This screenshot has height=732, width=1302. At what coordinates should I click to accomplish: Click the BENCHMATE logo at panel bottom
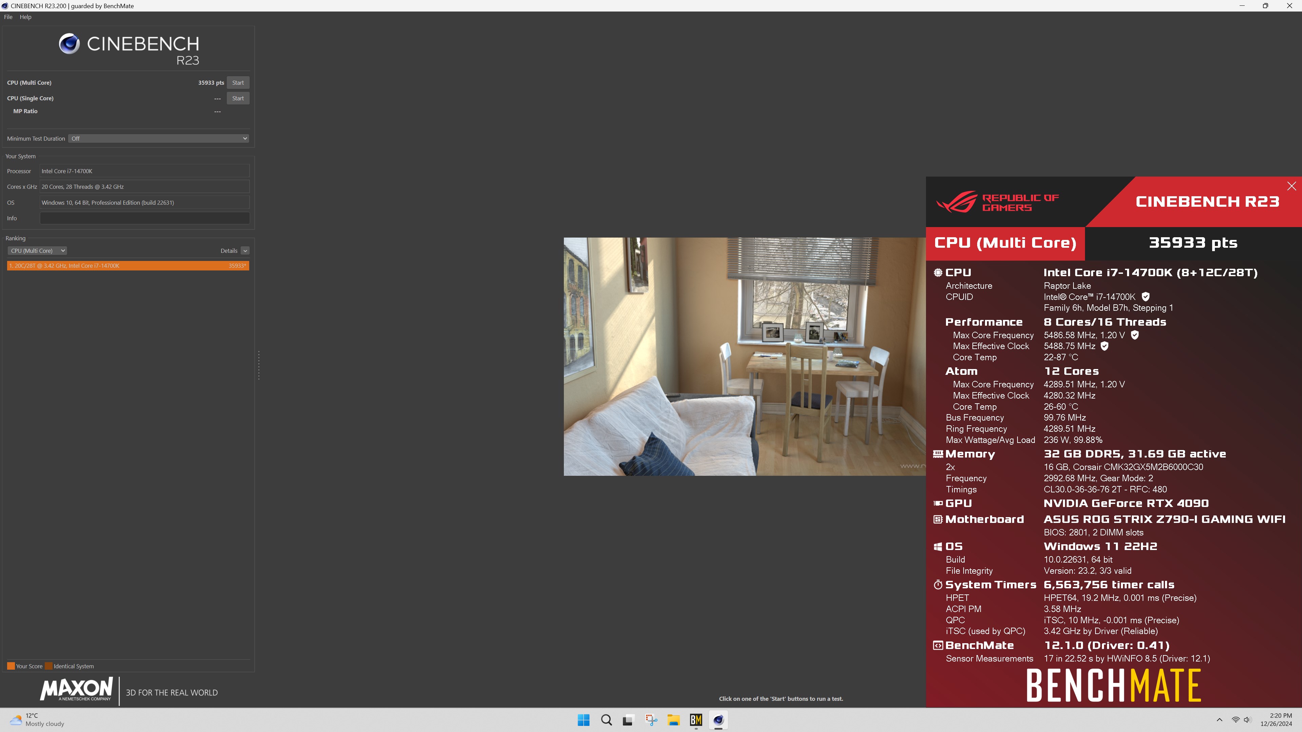pyautogui.click(x=1113, y=686)
